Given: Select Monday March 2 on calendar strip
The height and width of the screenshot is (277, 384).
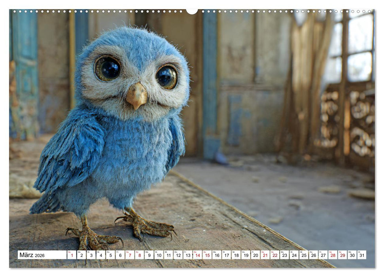Looking at the screenshot, I should click(81, 255).
